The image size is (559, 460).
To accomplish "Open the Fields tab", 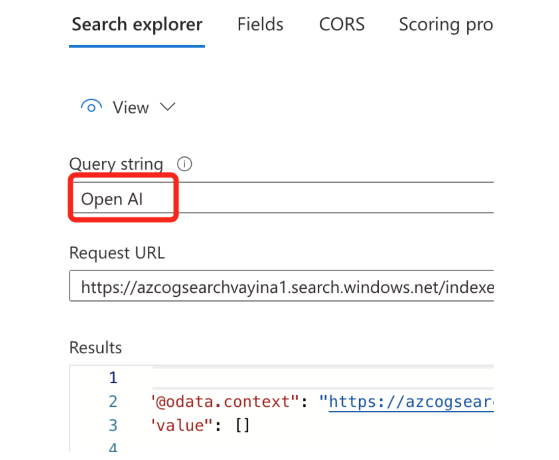I will [x=260, y=25].
